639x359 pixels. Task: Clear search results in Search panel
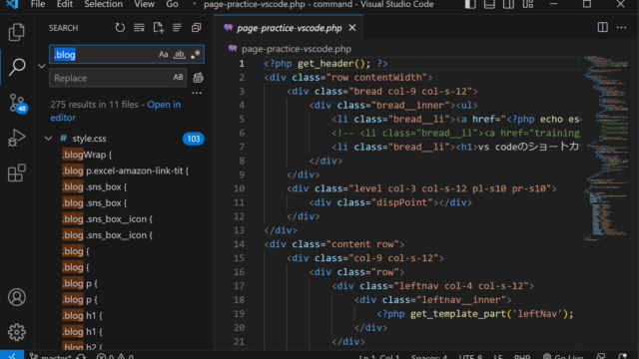click(x=139, y=28)
